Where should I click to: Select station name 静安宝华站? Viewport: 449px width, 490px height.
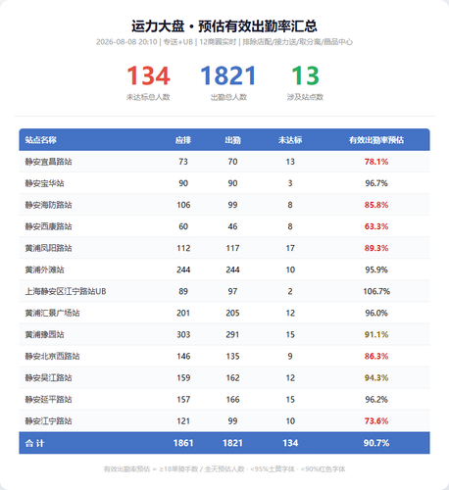[45, 183]
